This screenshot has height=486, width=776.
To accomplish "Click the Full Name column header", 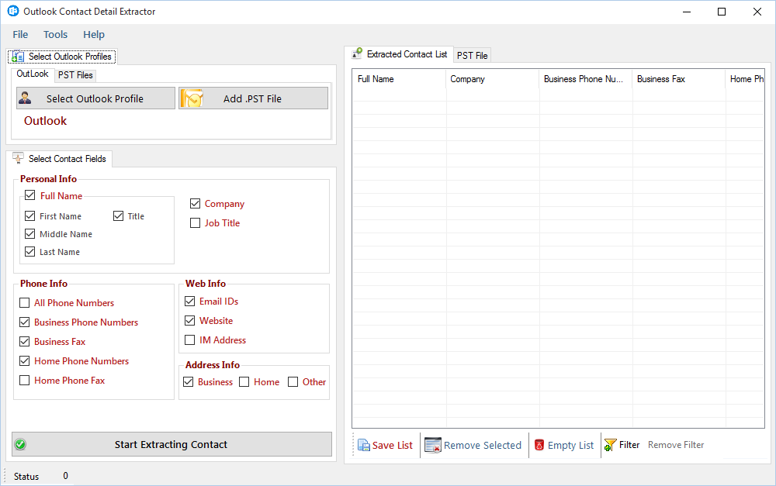I will 399,79.
